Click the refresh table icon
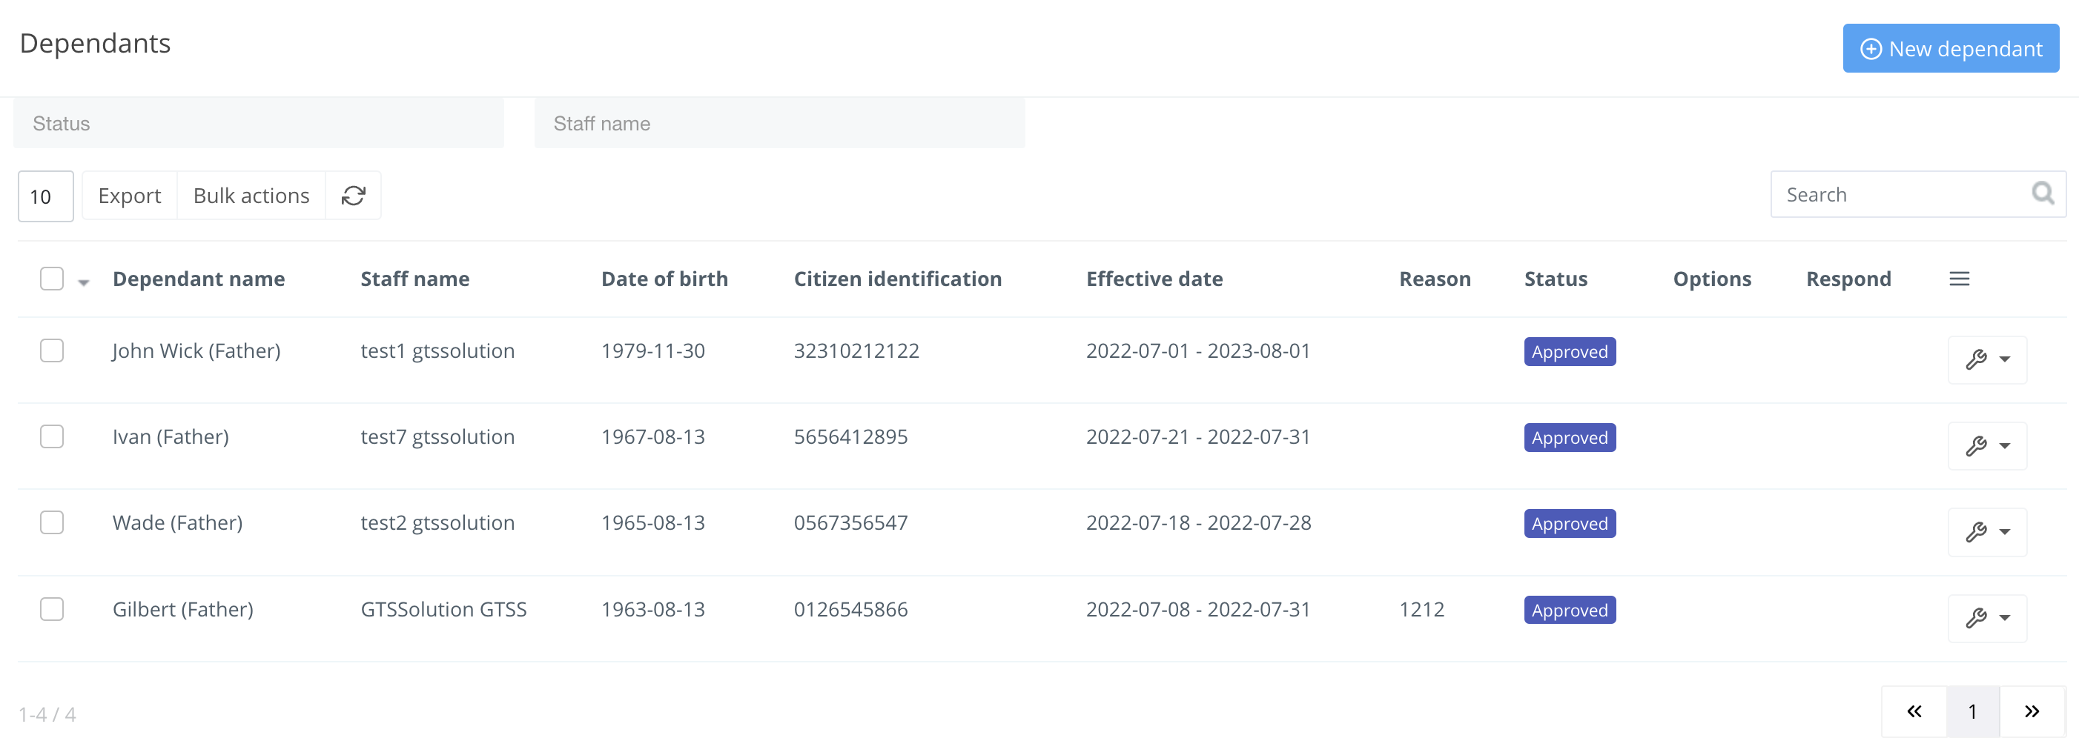Screen dimensions: 2079x738 point(354,195)
